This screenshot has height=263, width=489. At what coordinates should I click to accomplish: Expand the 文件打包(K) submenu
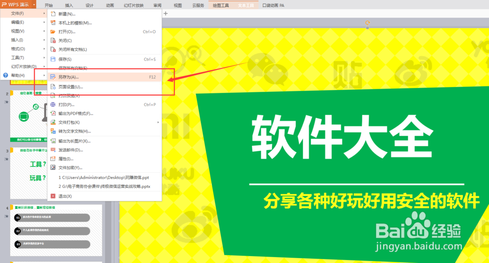[158, 122]
